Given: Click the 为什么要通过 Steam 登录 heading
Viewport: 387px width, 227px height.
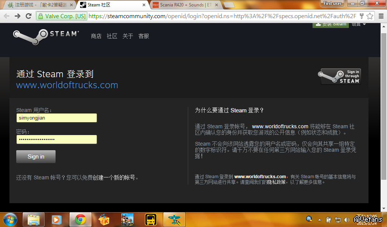Looking at the screenshot, I should [x=229, y=110].
